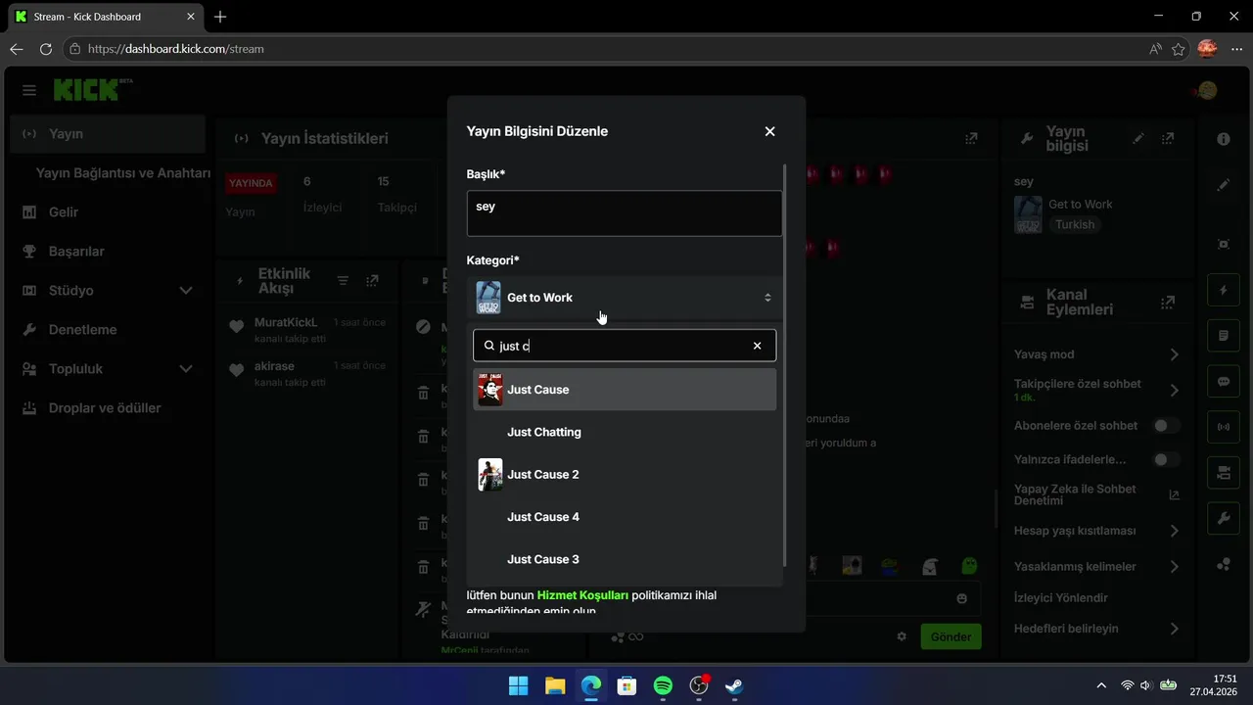Open the Kategori dropdown showing Get to Work
The image size is (1253, 705).
625,298
